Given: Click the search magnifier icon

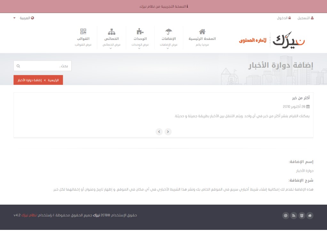Looking at the screenshot, I should (18, 66).
